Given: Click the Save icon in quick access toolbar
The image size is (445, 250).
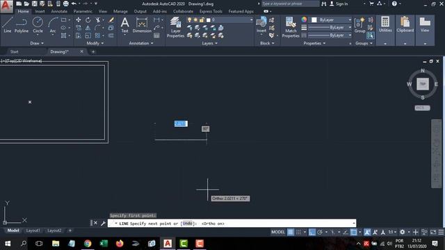Looking at the screenshot, I should 34,3.
